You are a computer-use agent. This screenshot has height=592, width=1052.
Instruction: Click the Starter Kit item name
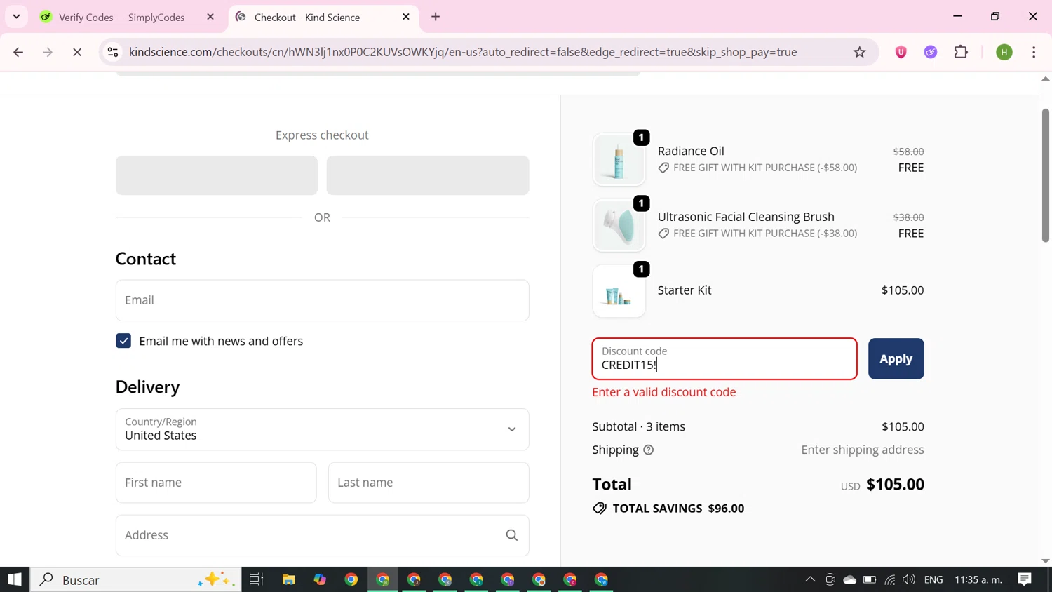[x=685, y=290]
